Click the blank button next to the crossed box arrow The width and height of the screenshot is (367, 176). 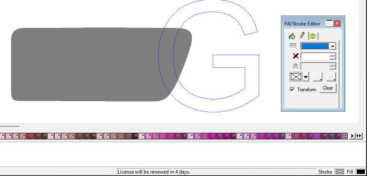point(318,76)
